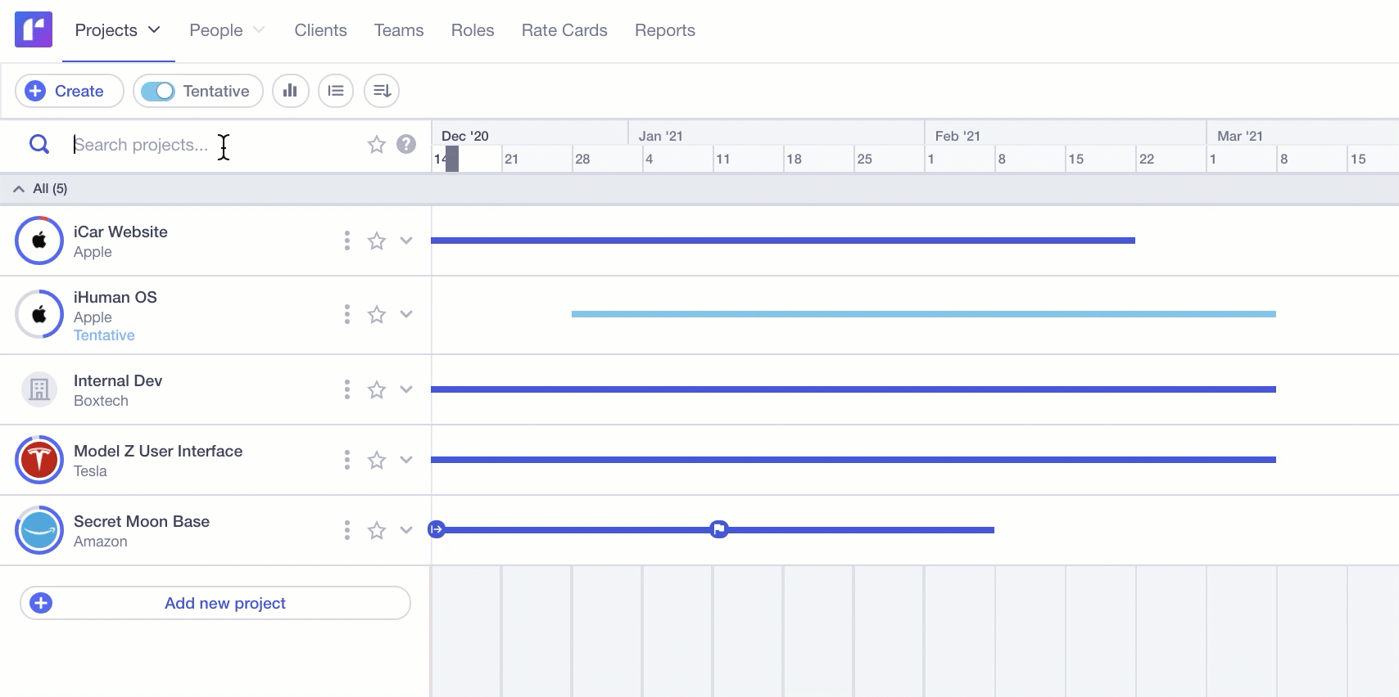Click Add new project button
This screenshot has width=1399, height=697.
pyautogui.click(x=215, y=603)
